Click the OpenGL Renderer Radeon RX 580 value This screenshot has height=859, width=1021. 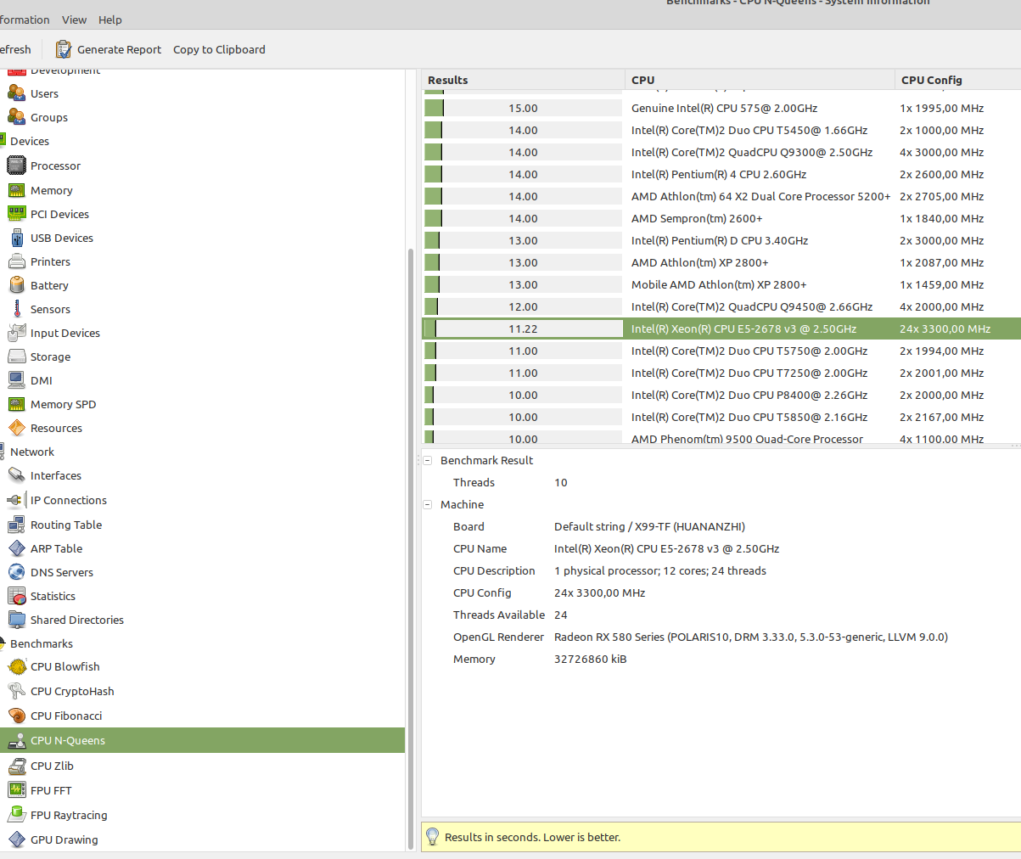751,637
